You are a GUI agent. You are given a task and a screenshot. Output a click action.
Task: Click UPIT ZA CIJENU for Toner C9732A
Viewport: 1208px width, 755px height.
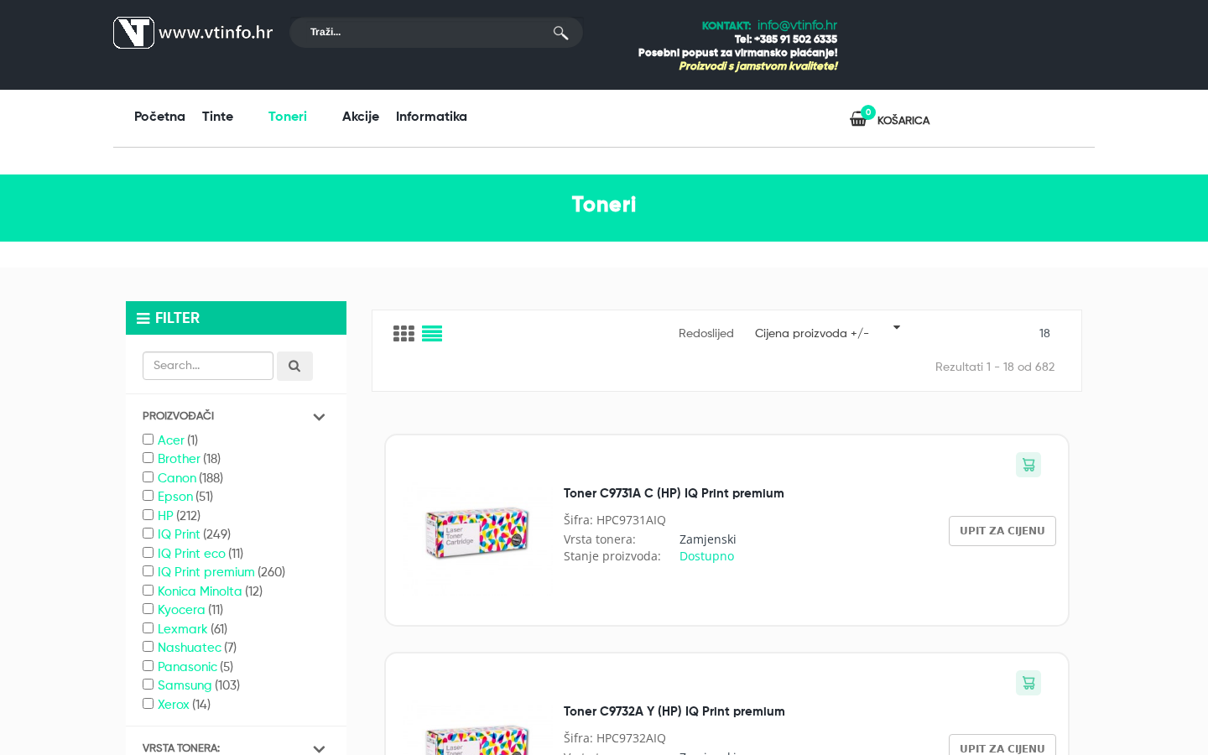click(x=1002, y=746)
